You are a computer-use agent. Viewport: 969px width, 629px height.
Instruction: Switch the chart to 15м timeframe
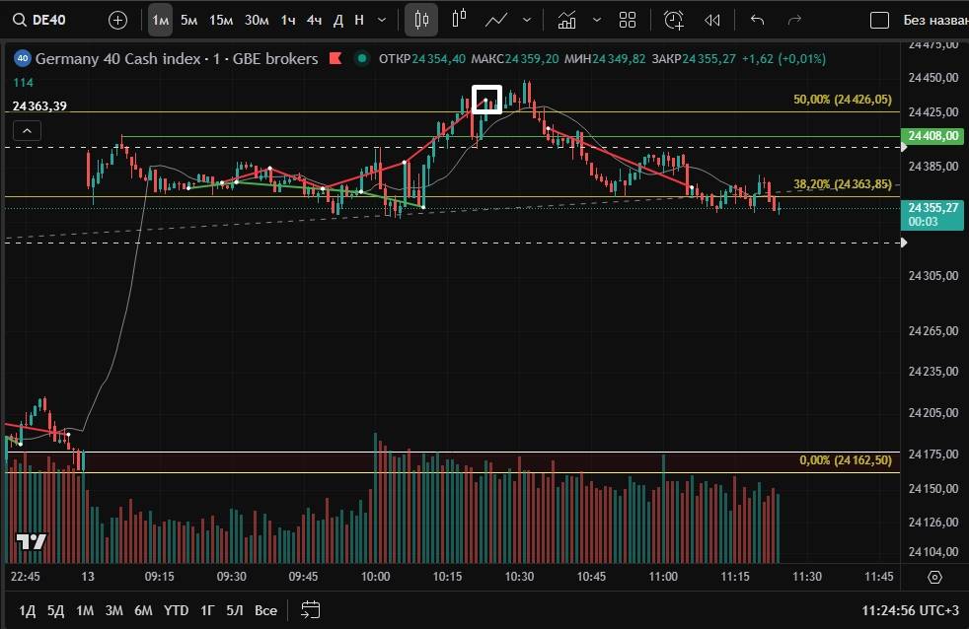pos(221,20)
